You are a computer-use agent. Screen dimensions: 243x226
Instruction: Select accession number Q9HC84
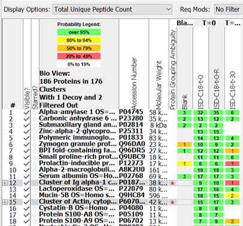(x=132, y=195)
